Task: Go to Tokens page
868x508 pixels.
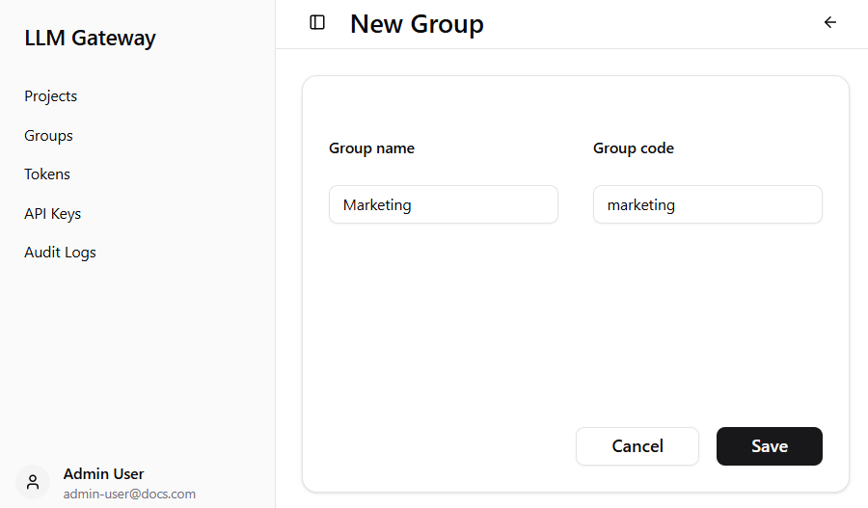Action: (x=47, y=174)
